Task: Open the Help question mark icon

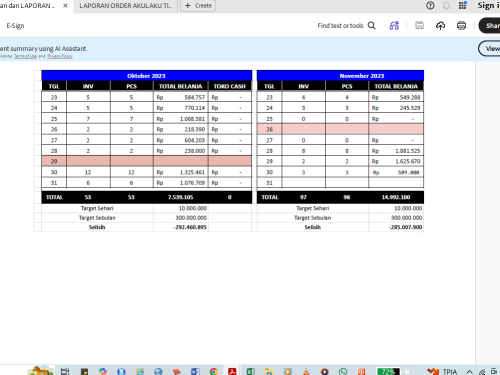Action: (430, 5)
